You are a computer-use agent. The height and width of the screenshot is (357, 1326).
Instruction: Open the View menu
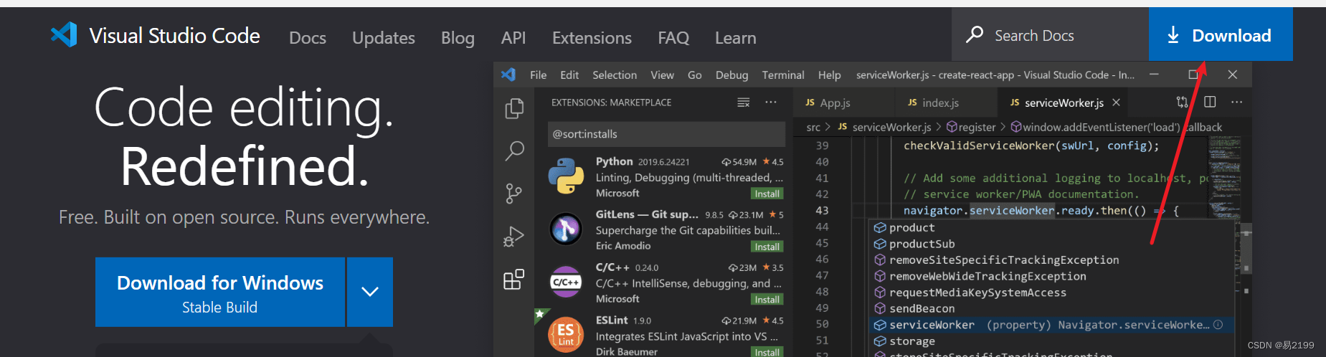click(x=662, y=75)
